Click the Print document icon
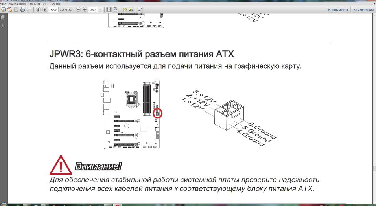The height and width of the screenshot is (206, 376). pyautogui.click(x=22, y=9)
